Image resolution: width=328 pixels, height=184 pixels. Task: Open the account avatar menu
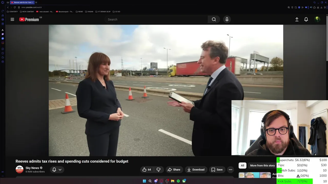pyautogui.click(x=317, y=19)
